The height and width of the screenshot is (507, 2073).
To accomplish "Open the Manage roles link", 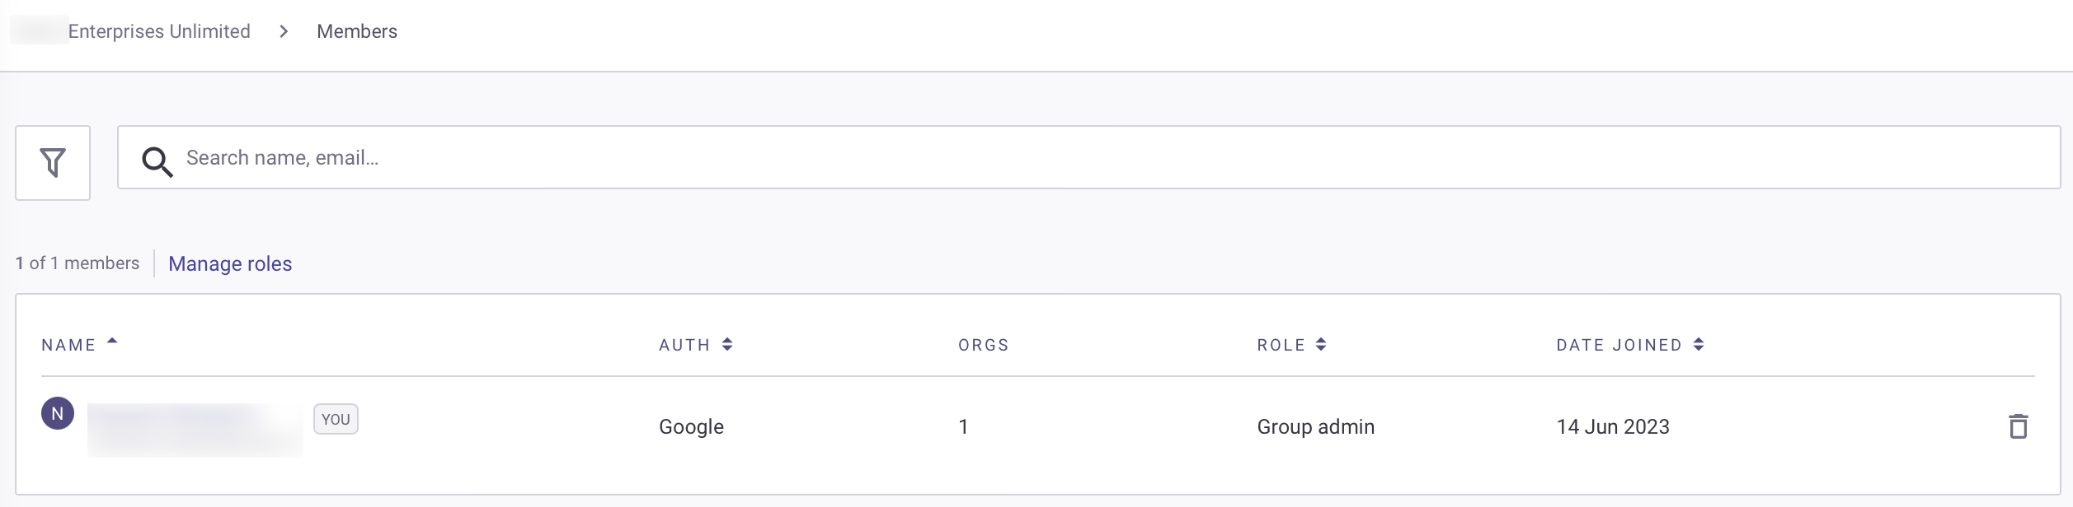I will pyautogui.click(x=230, y=263).
